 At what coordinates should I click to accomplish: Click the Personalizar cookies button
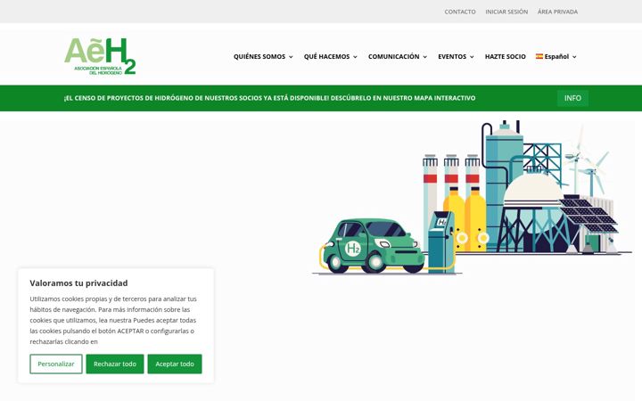tap(56, 364)
